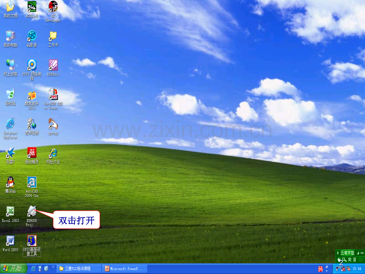The image size is (365, 274).
Task: Select the PDFEdit desktop shortcut
Action: pos(53,68)
